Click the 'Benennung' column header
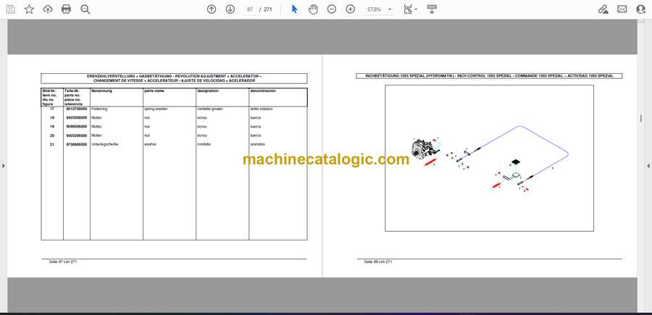Image resolution: width=652 pixels, height=315 pixels. click(x=101, y=91)
